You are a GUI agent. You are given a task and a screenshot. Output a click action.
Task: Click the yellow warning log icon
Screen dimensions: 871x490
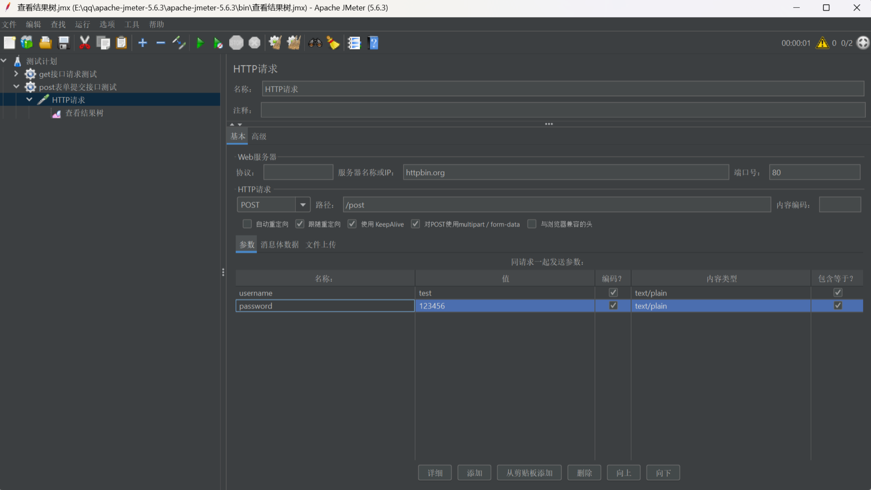pos(822,43)
